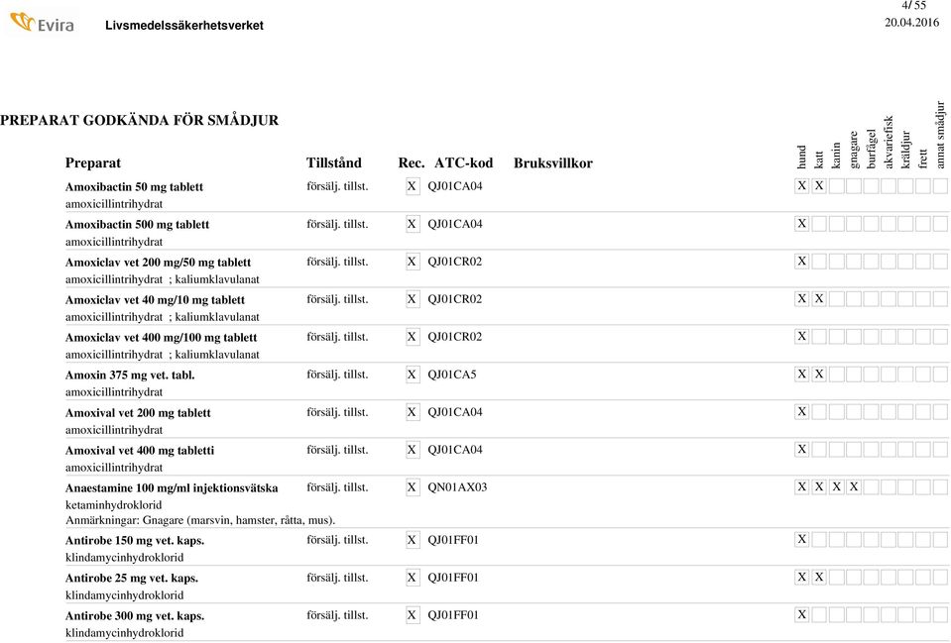This screenshot has width=951, height=643.
Task: Toggle Rec. checkbox for Amoxibactin 50 mg tablett
Action: (x=412, y=186)
